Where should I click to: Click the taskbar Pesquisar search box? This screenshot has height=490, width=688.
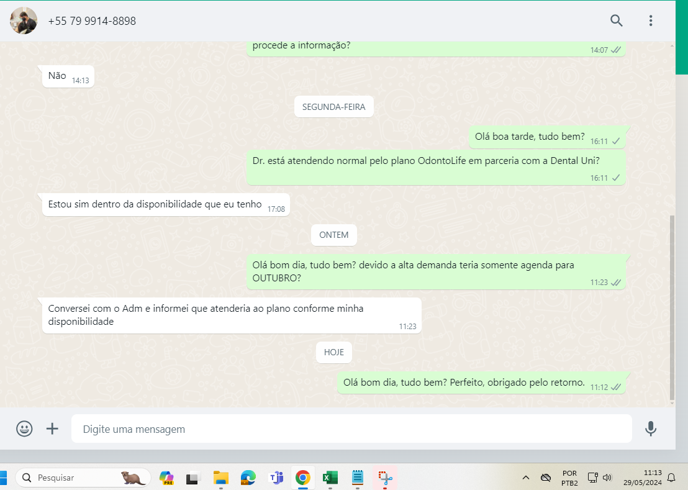[x=83, y=478]
